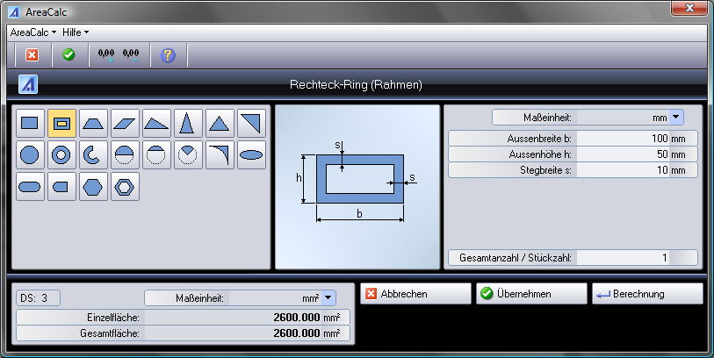
Task: Choose the parallelogram shape
Action: [125, 124]
